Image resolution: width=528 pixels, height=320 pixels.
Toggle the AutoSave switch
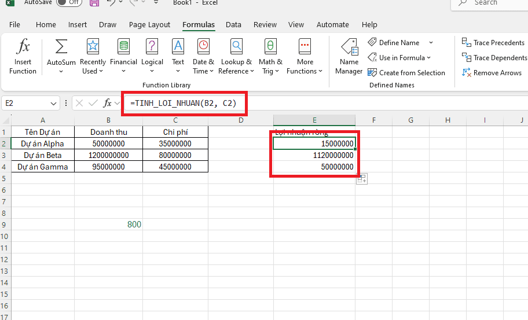69,2
